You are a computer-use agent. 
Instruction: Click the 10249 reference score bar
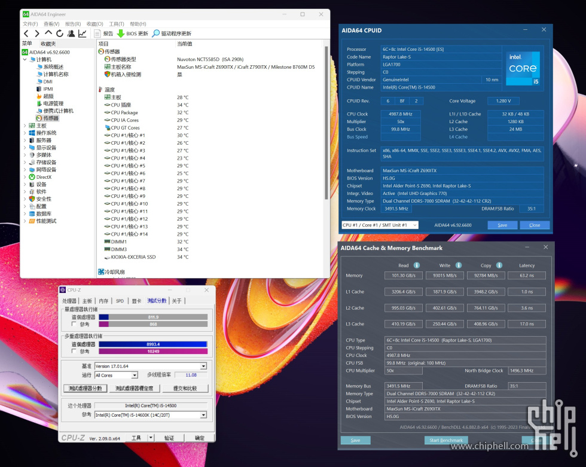pos(153,352)
